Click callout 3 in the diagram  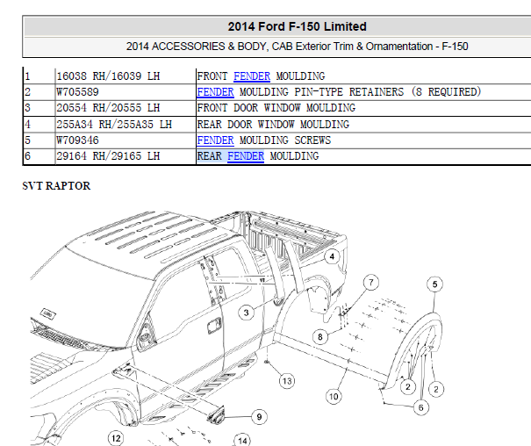point(246,313)
